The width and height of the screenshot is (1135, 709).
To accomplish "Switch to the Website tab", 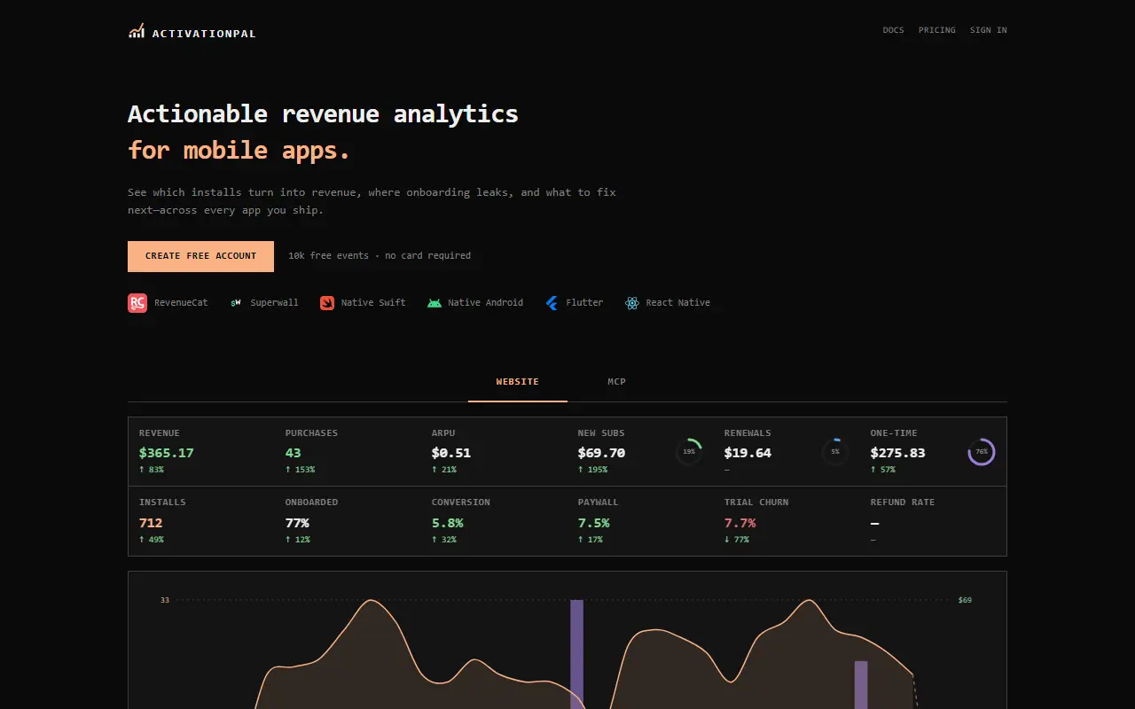I will (x=518, y=382).
